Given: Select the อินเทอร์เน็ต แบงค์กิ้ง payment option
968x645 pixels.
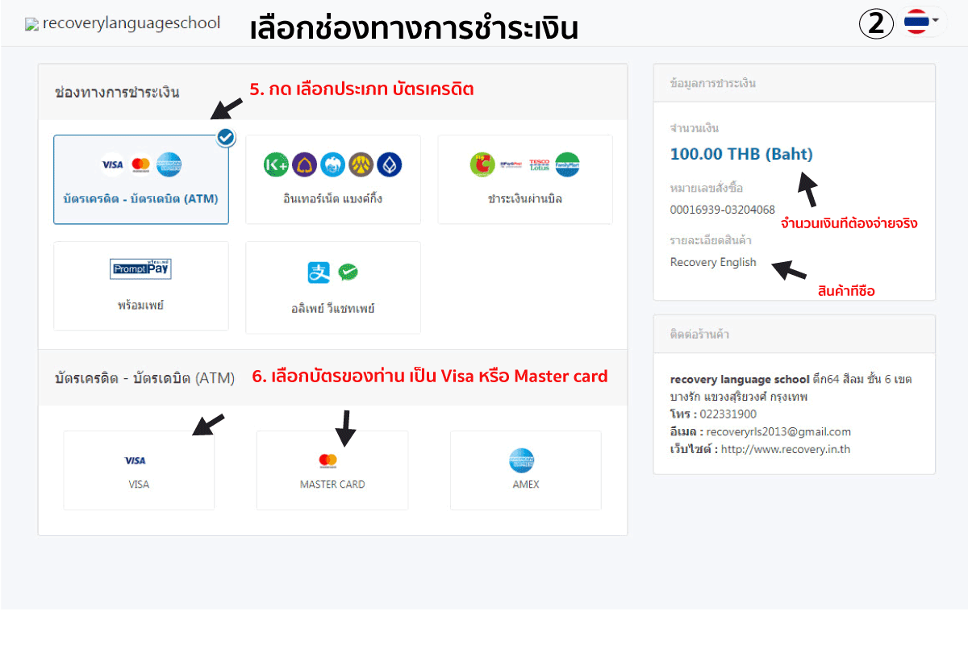Looking at the screenshot, I should (333, 179).
